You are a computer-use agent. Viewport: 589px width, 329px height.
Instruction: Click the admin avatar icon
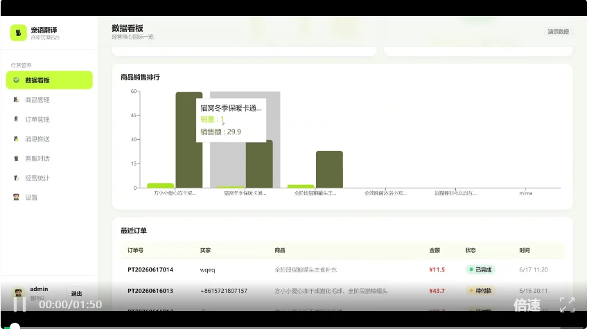coord(18,292)
